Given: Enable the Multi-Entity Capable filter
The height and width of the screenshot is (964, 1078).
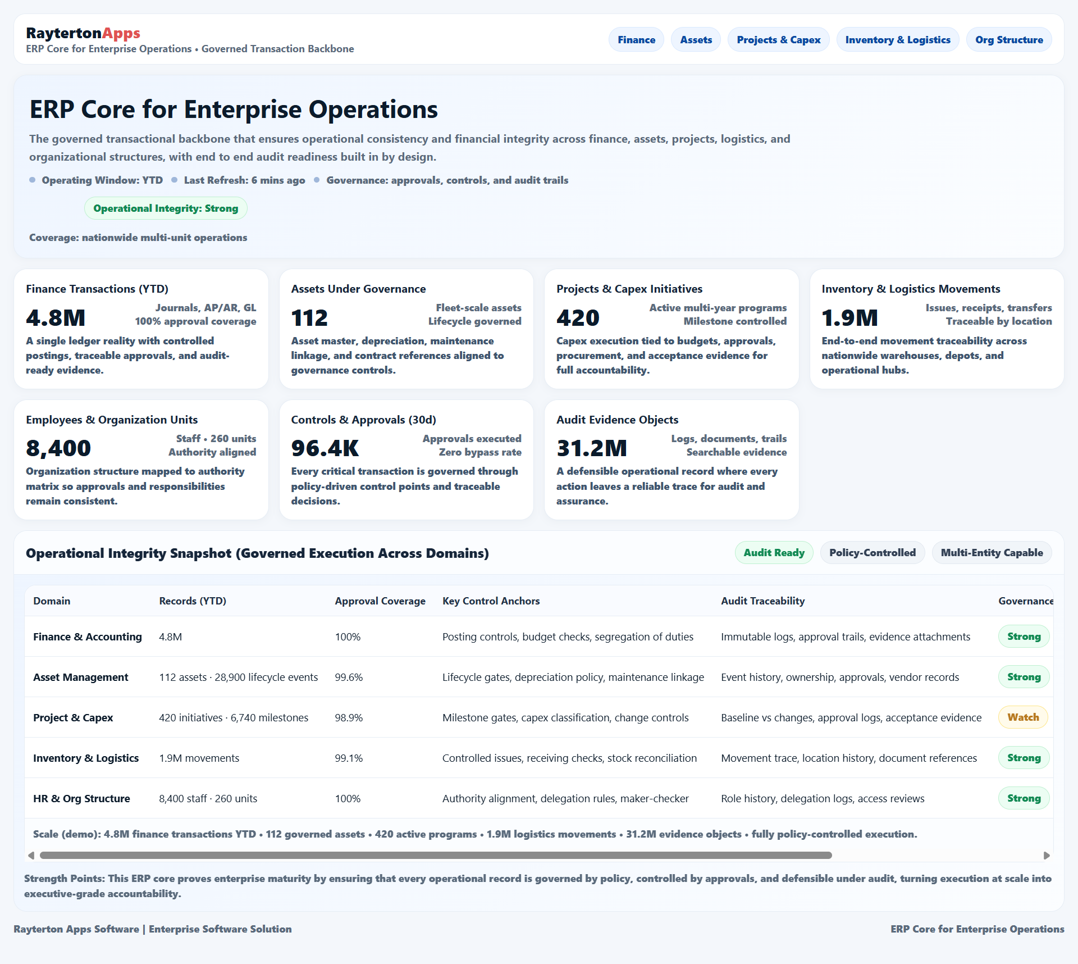Looking at the screenshot, I should click(992, 552).
